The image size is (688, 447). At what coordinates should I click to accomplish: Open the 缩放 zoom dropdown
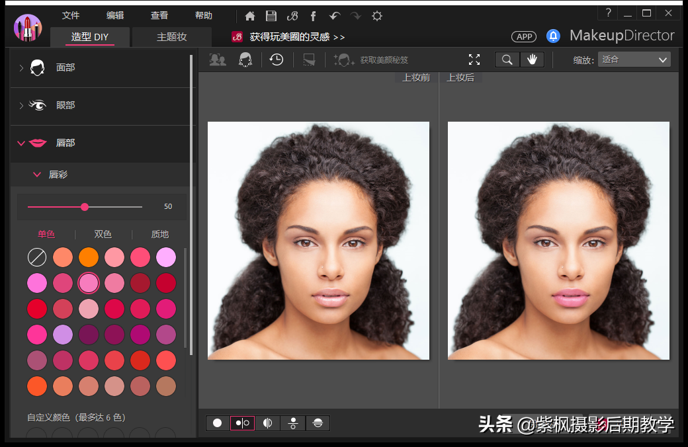[634, 60]
